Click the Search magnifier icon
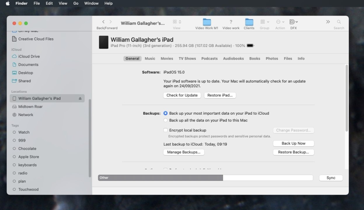The height and width of the screenshot is (210, 364). coord(339,22)
